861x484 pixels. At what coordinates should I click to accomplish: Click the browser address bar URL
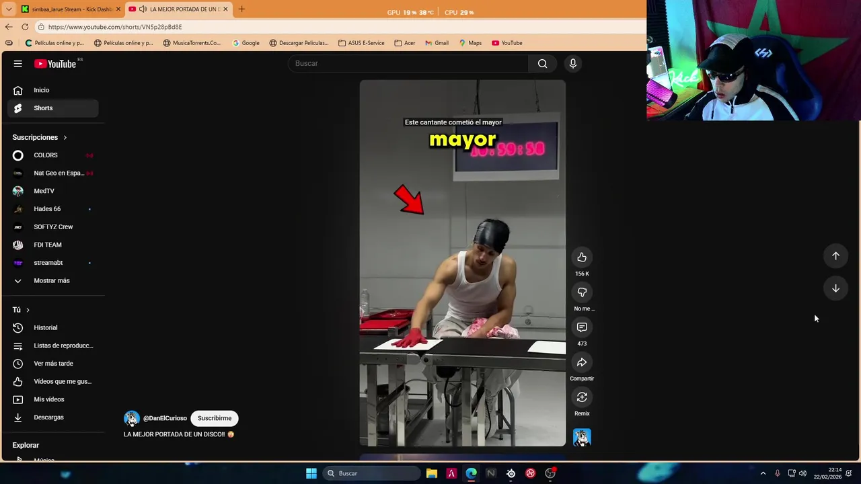[115, 27]
